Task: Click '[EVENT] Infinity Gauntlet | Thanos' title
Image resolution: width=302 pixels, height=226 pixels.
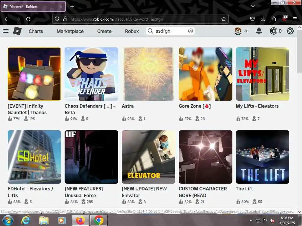Action: tap(27, 109)
